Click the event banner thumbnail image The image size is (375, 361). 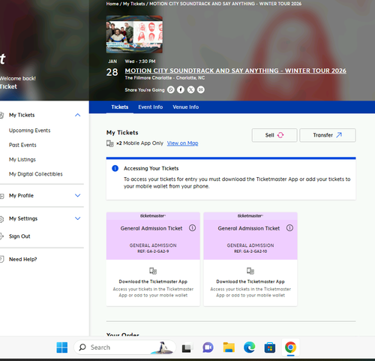tap(134, 35)
